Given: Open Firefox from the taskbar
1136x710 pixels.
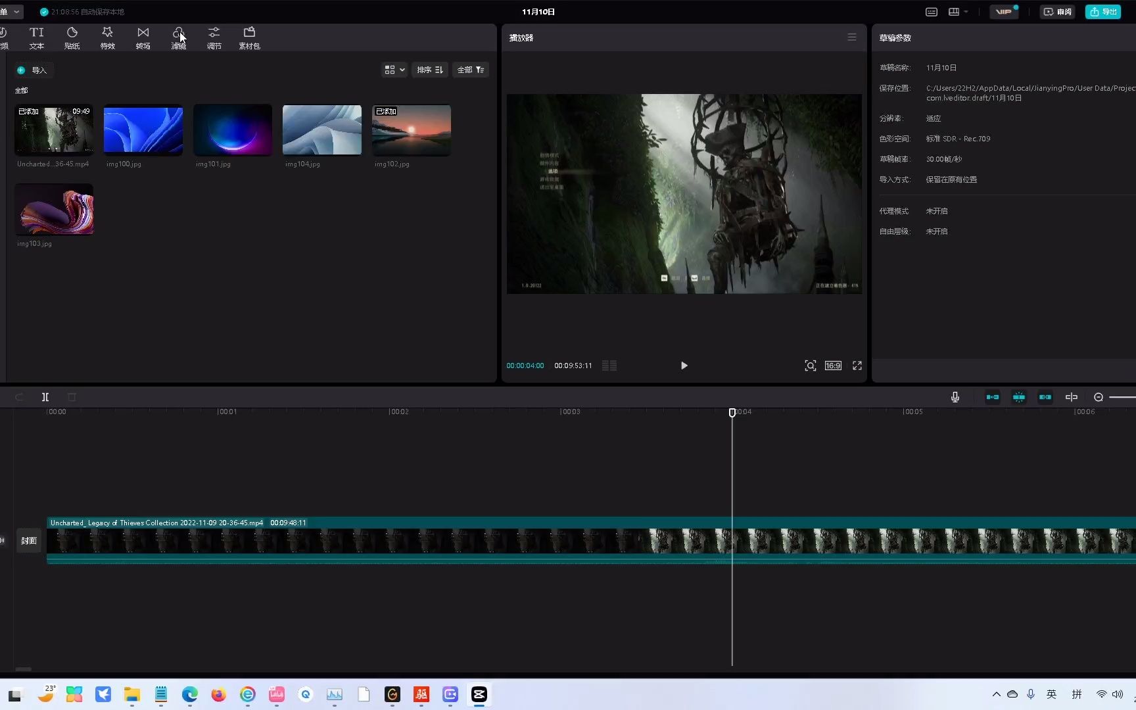Looking at the screenshot, I should pos(219,694).
